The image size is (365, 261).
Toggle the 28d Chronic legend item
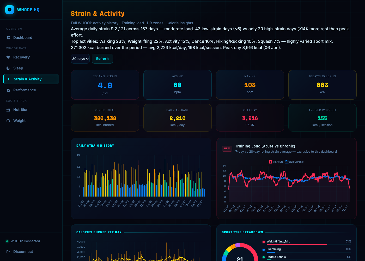[x=295, y=162]
